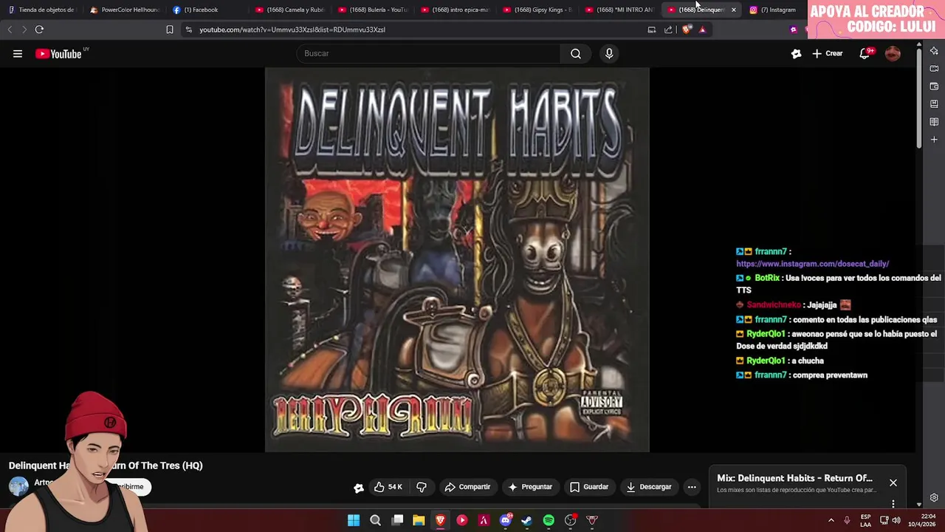Open the notifications bell

coord(865,53)
